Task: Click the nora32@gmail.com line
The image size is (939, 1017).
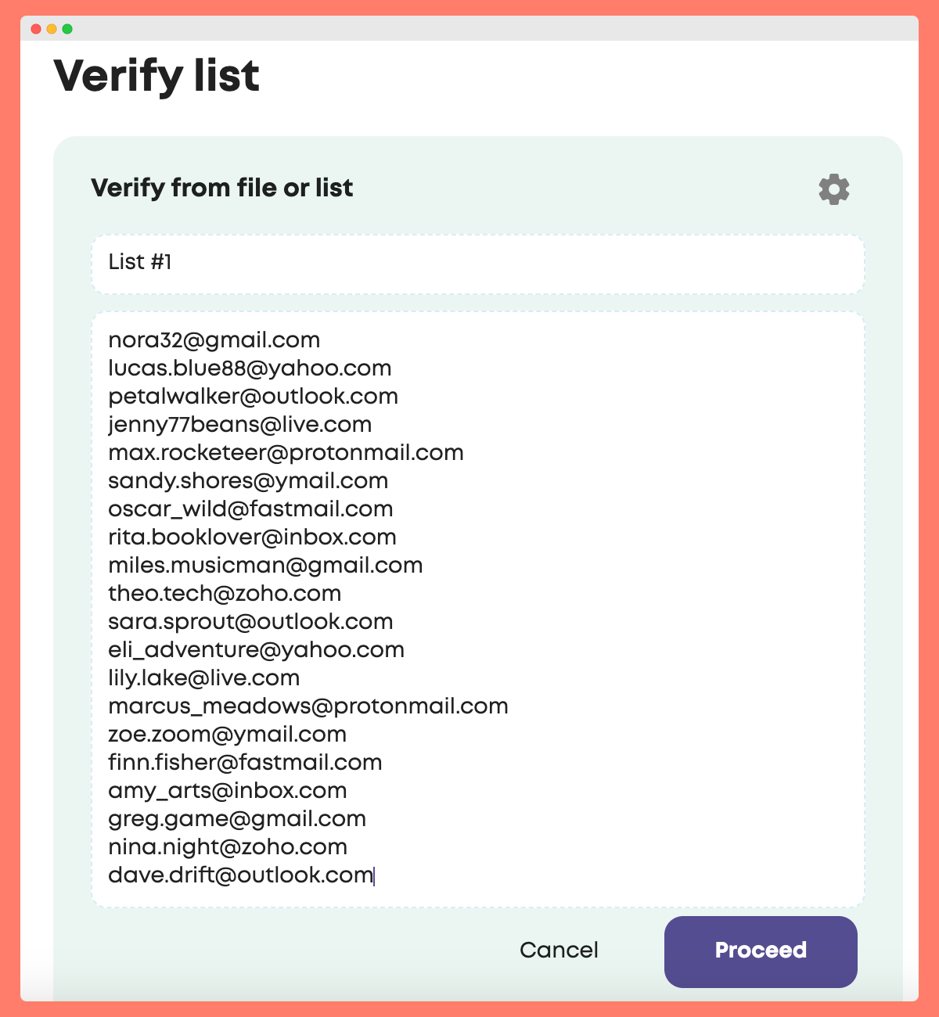Action: coord(214,340)
